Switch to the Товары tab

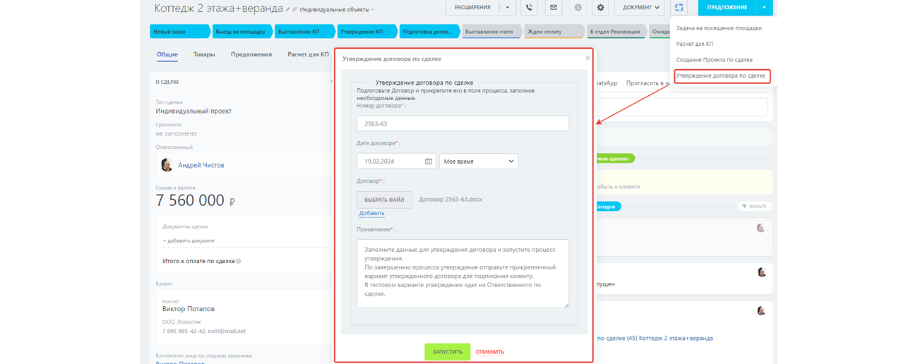204,54
